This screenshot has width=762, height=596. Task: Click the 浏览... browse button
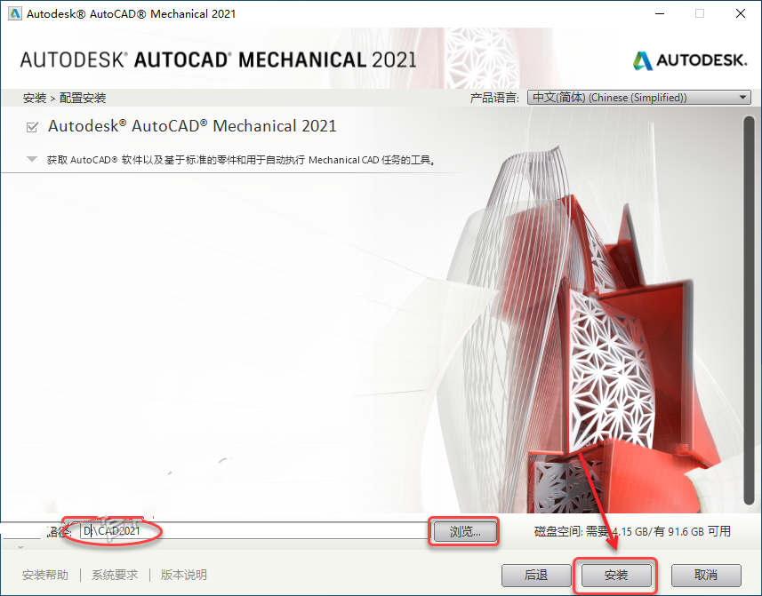click(465, 531)
